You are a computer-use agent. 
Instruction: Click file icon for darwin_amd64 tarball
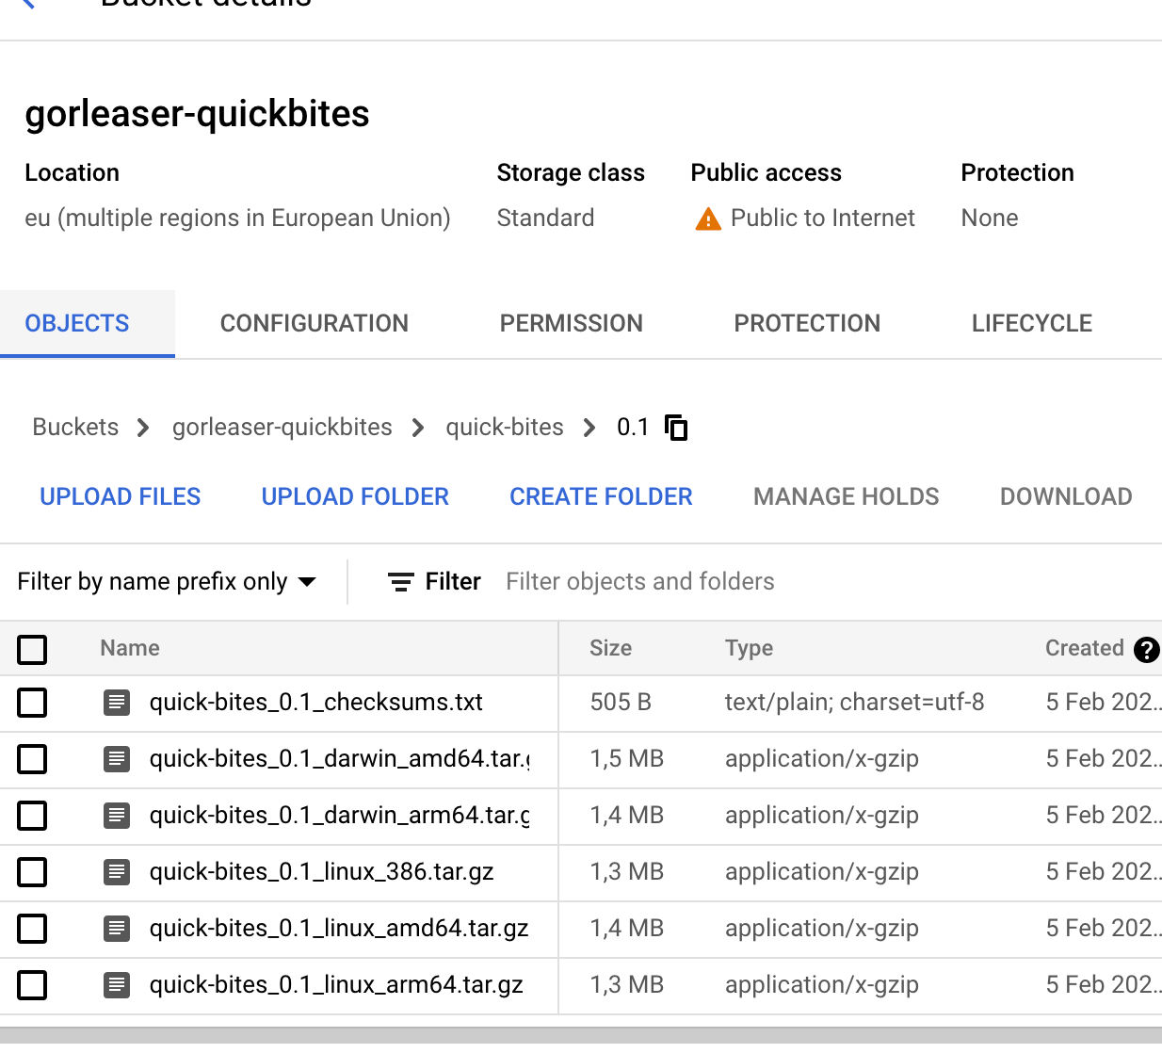117,759
